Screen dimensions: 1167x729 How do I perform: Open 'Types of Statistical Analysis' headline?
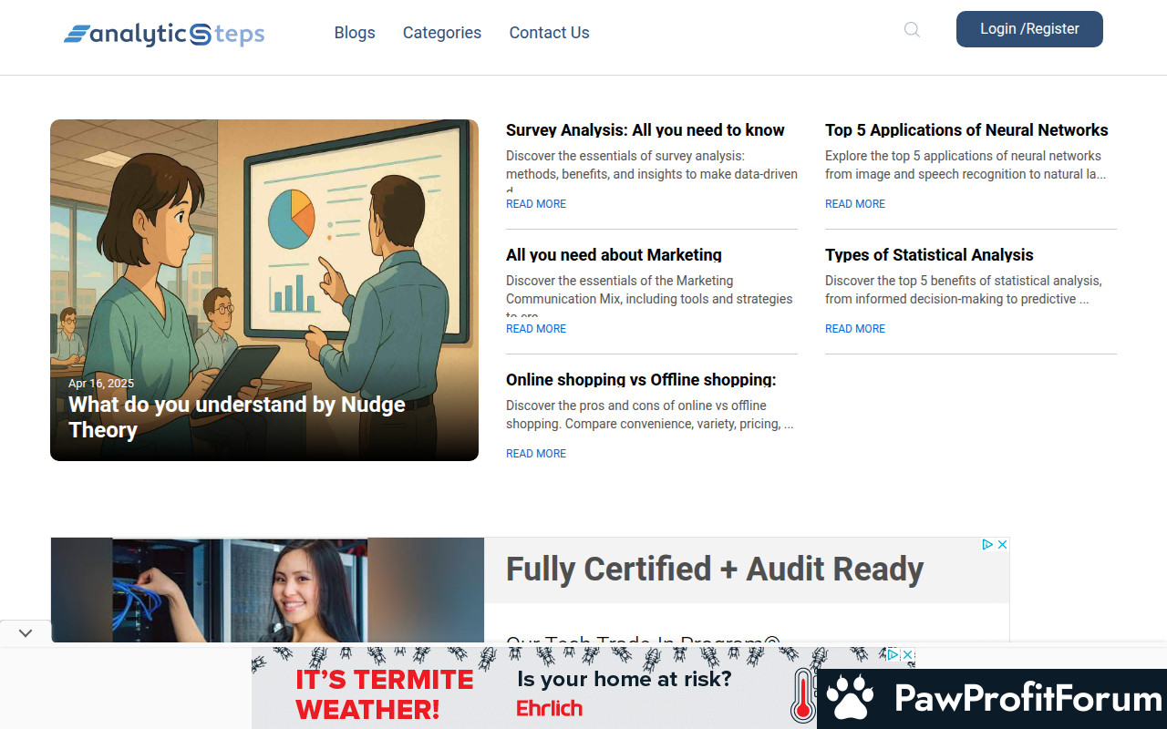click(x=929, y=255)
